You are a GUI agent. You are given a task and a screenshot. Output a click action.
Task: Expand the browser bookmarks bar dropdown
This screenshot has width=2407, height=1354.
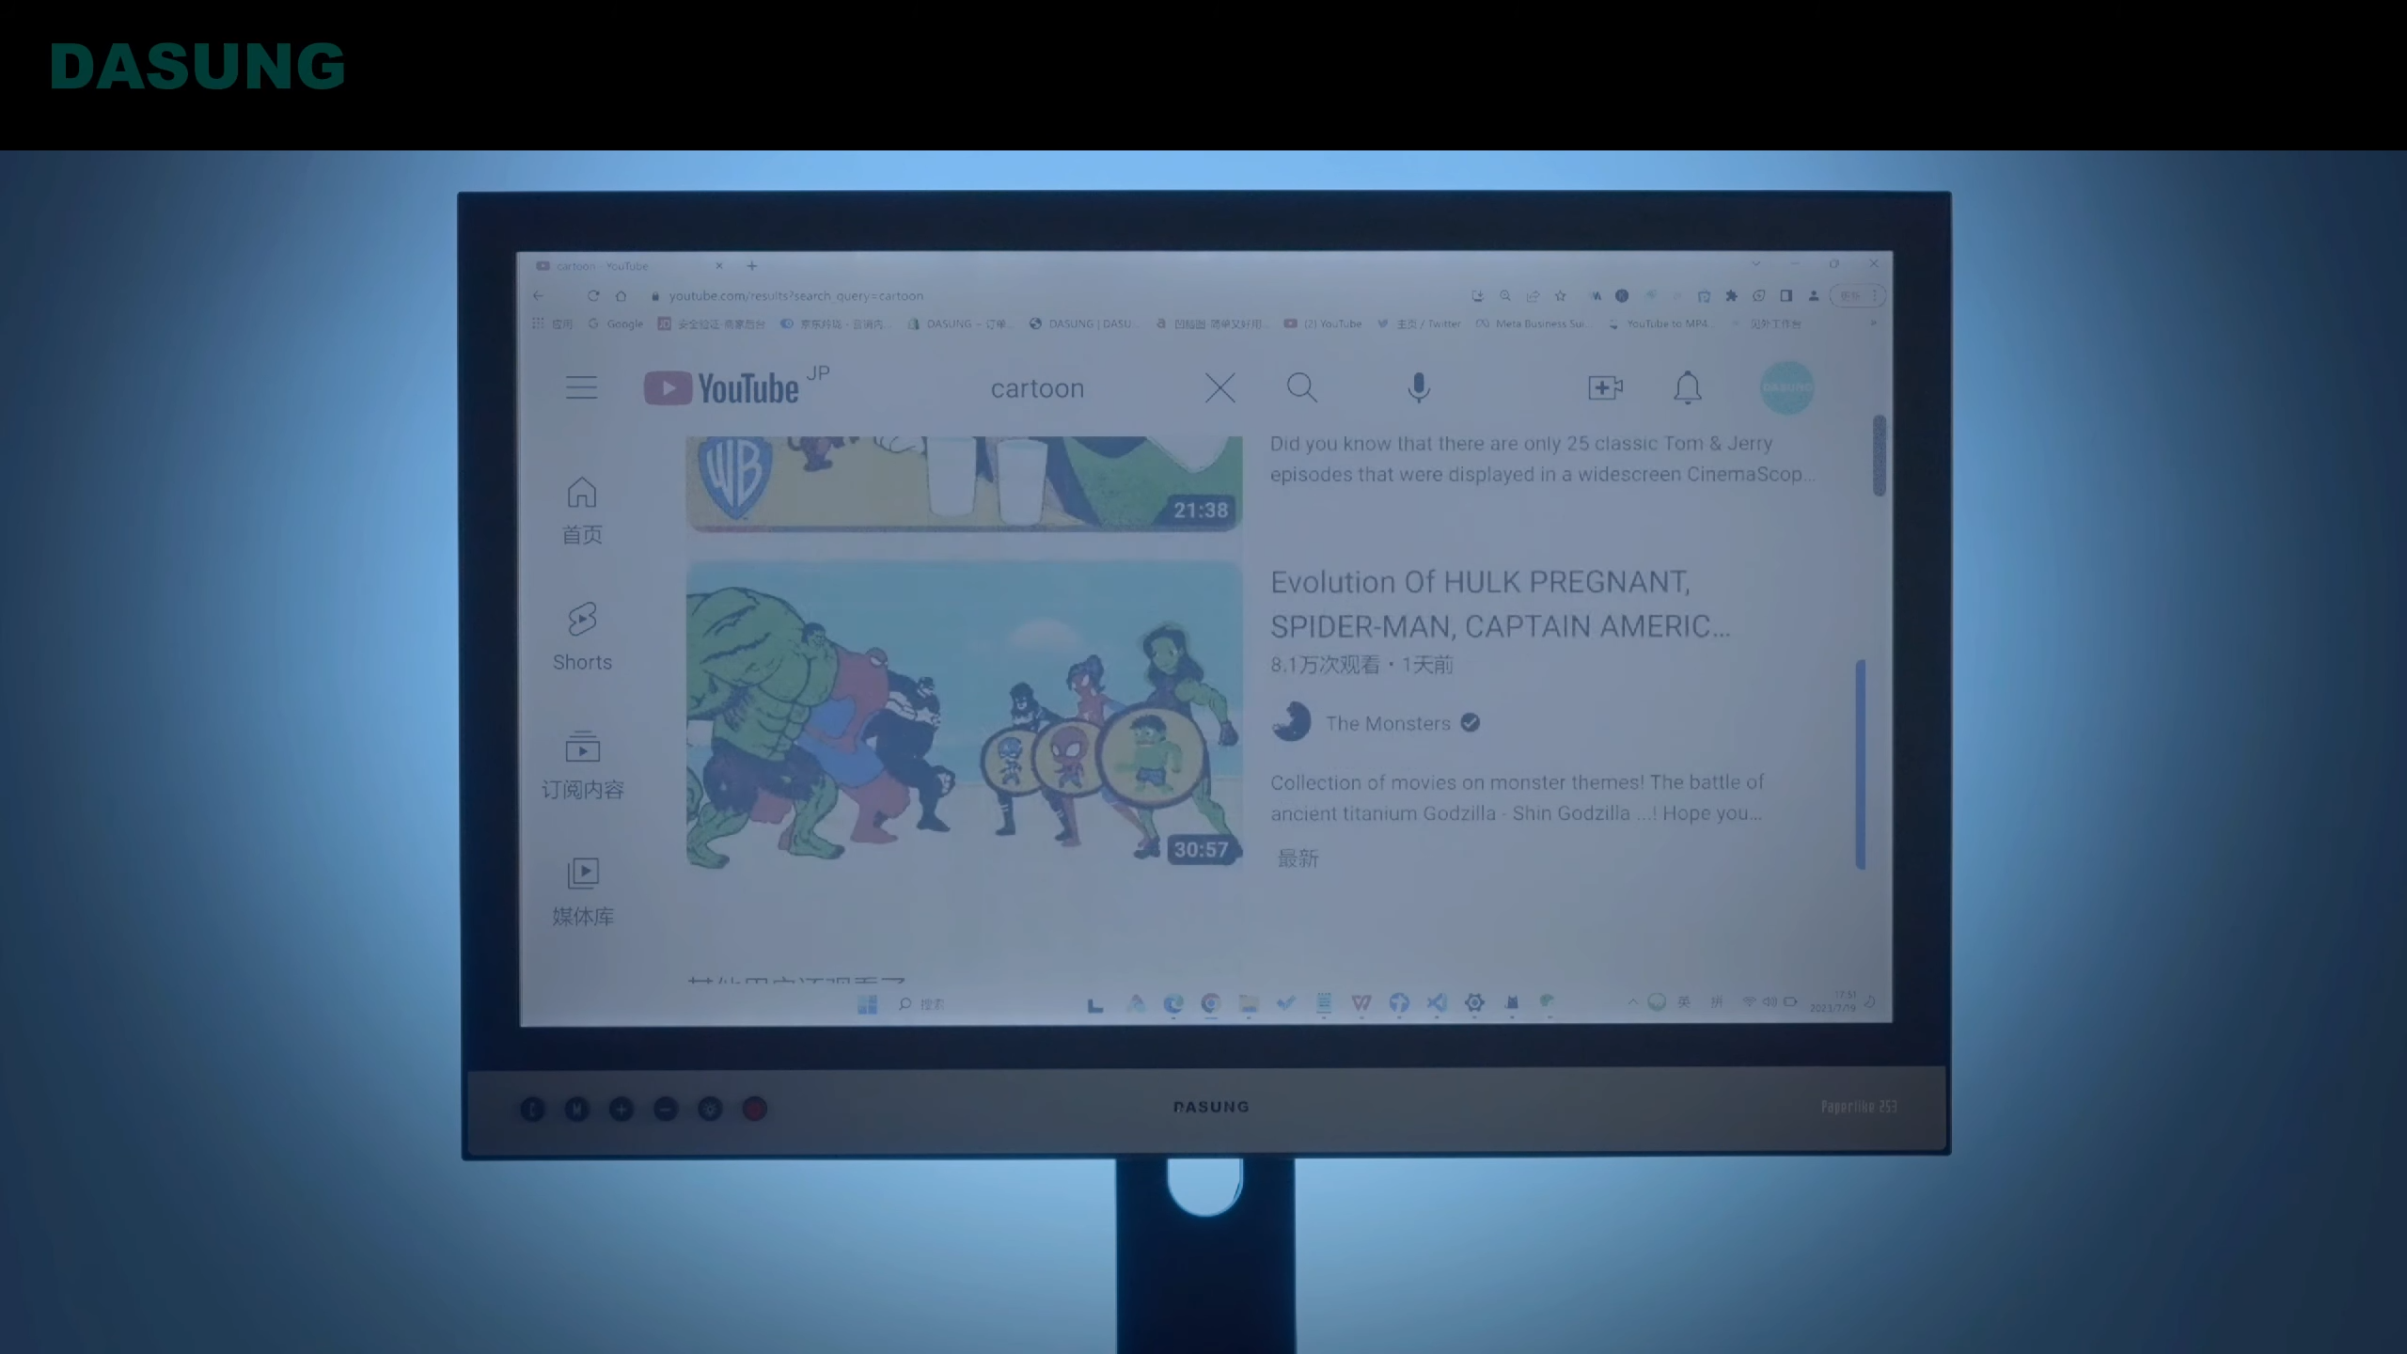tap(1873, 323)
